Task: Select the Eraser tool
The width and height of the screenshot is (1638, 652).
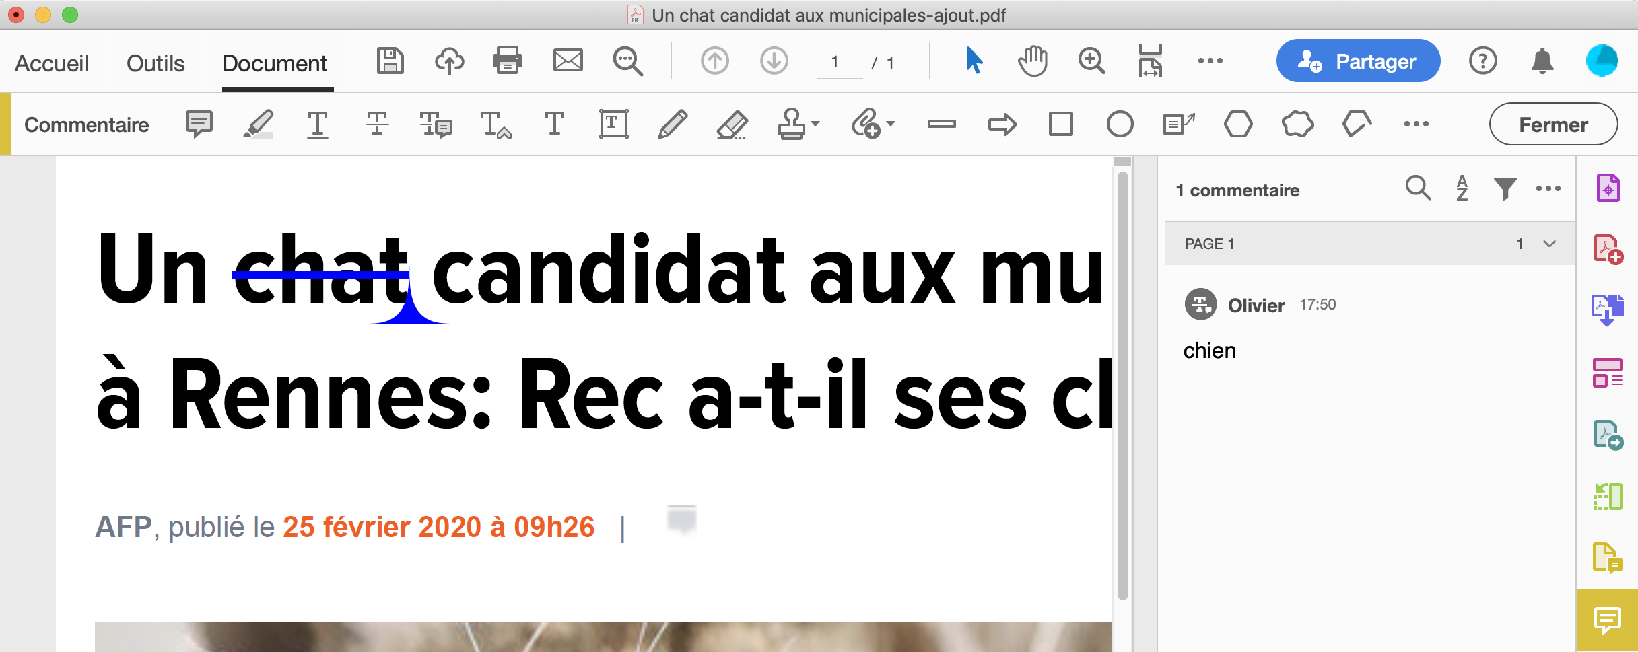Action: [732, 124]
